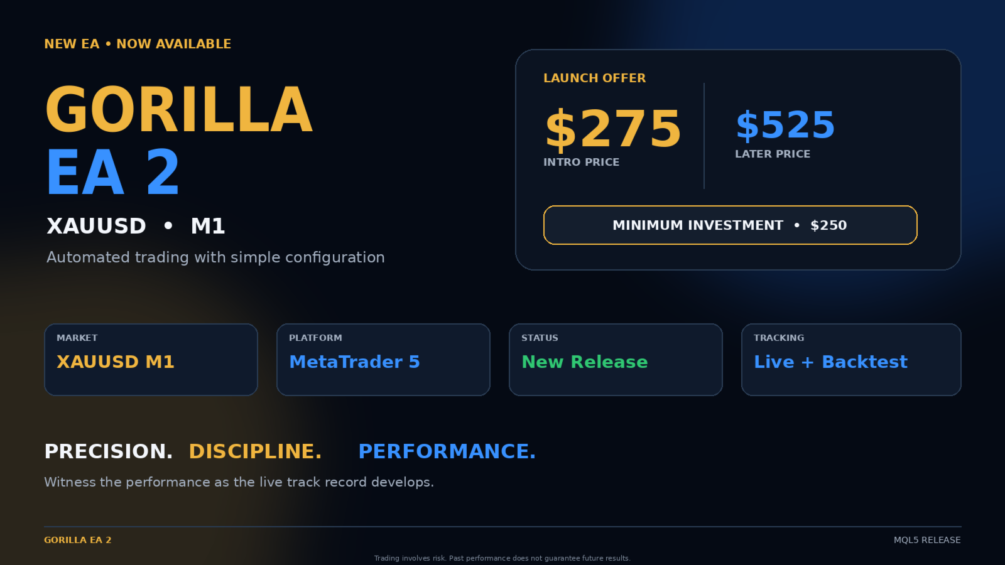
Task: Click the trading risk disclaimer text
Action: (503, 558)
